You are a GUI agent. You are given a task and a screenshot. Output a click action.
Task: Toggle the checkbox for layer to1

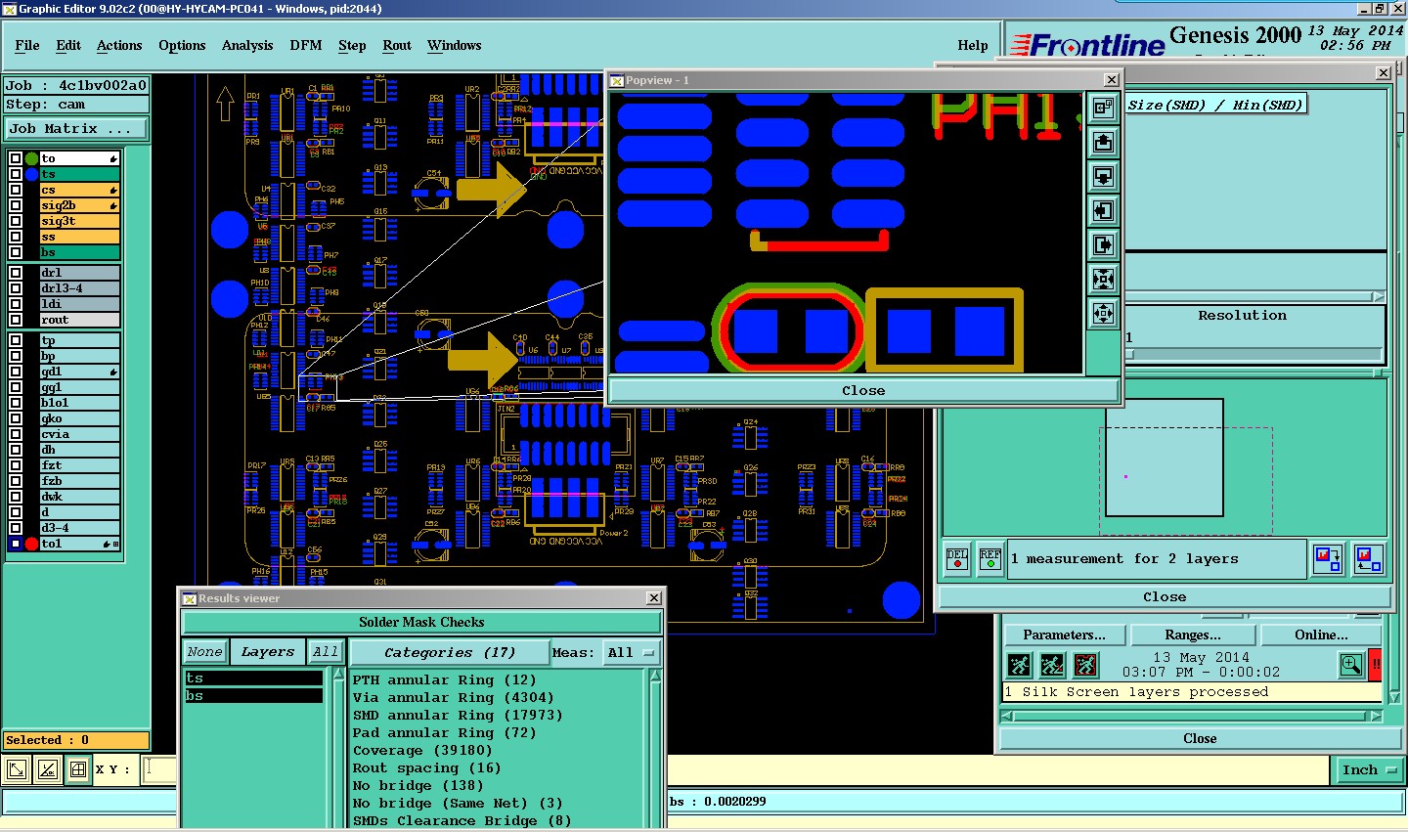[x=16, y=544]
